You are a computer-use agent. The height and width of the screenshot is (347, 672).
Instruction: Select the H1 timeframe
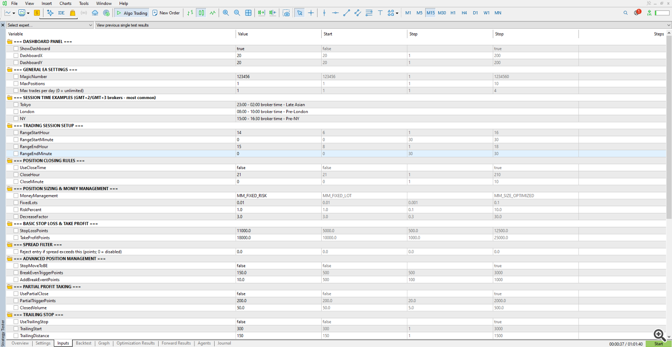click(x=453, y=13)
